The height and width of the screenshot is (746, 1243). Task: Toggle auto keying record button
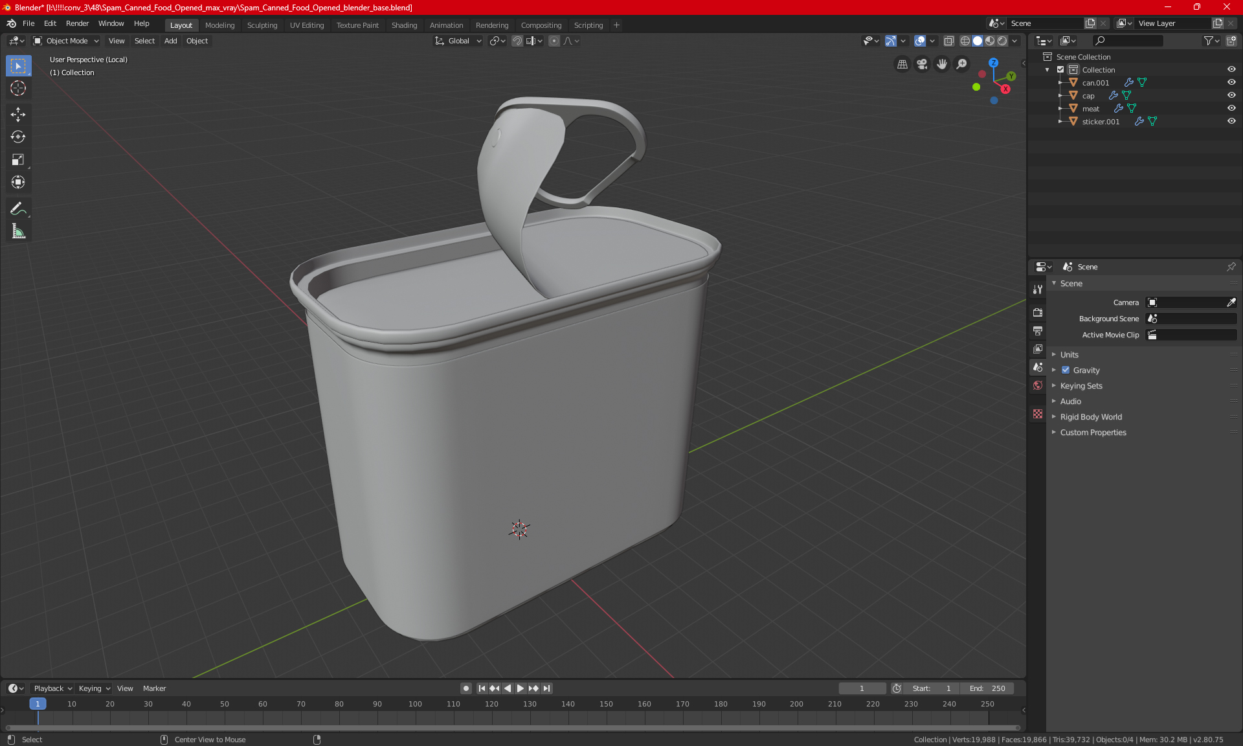tap(465, 688)
